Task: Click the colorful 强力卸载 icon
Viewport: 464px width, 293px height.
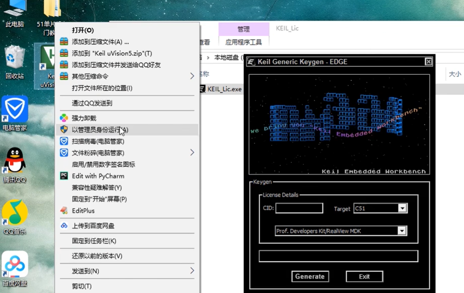Action: (64, 118)
